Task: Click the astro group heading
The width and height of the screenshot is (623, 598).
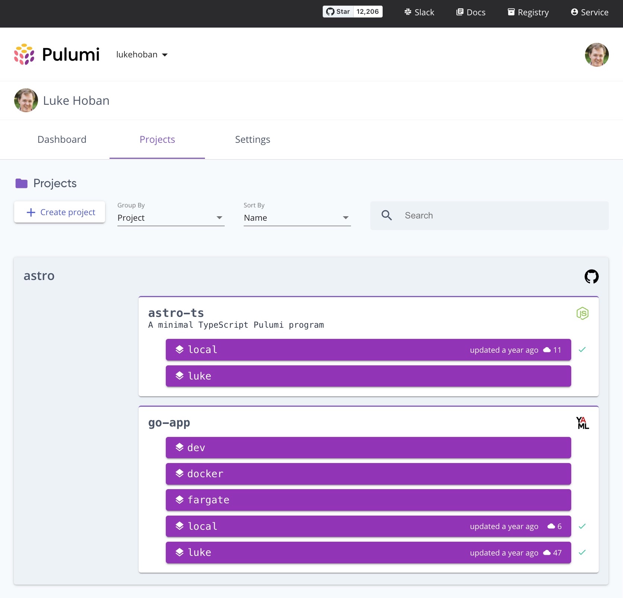Action: click(39, 276)
